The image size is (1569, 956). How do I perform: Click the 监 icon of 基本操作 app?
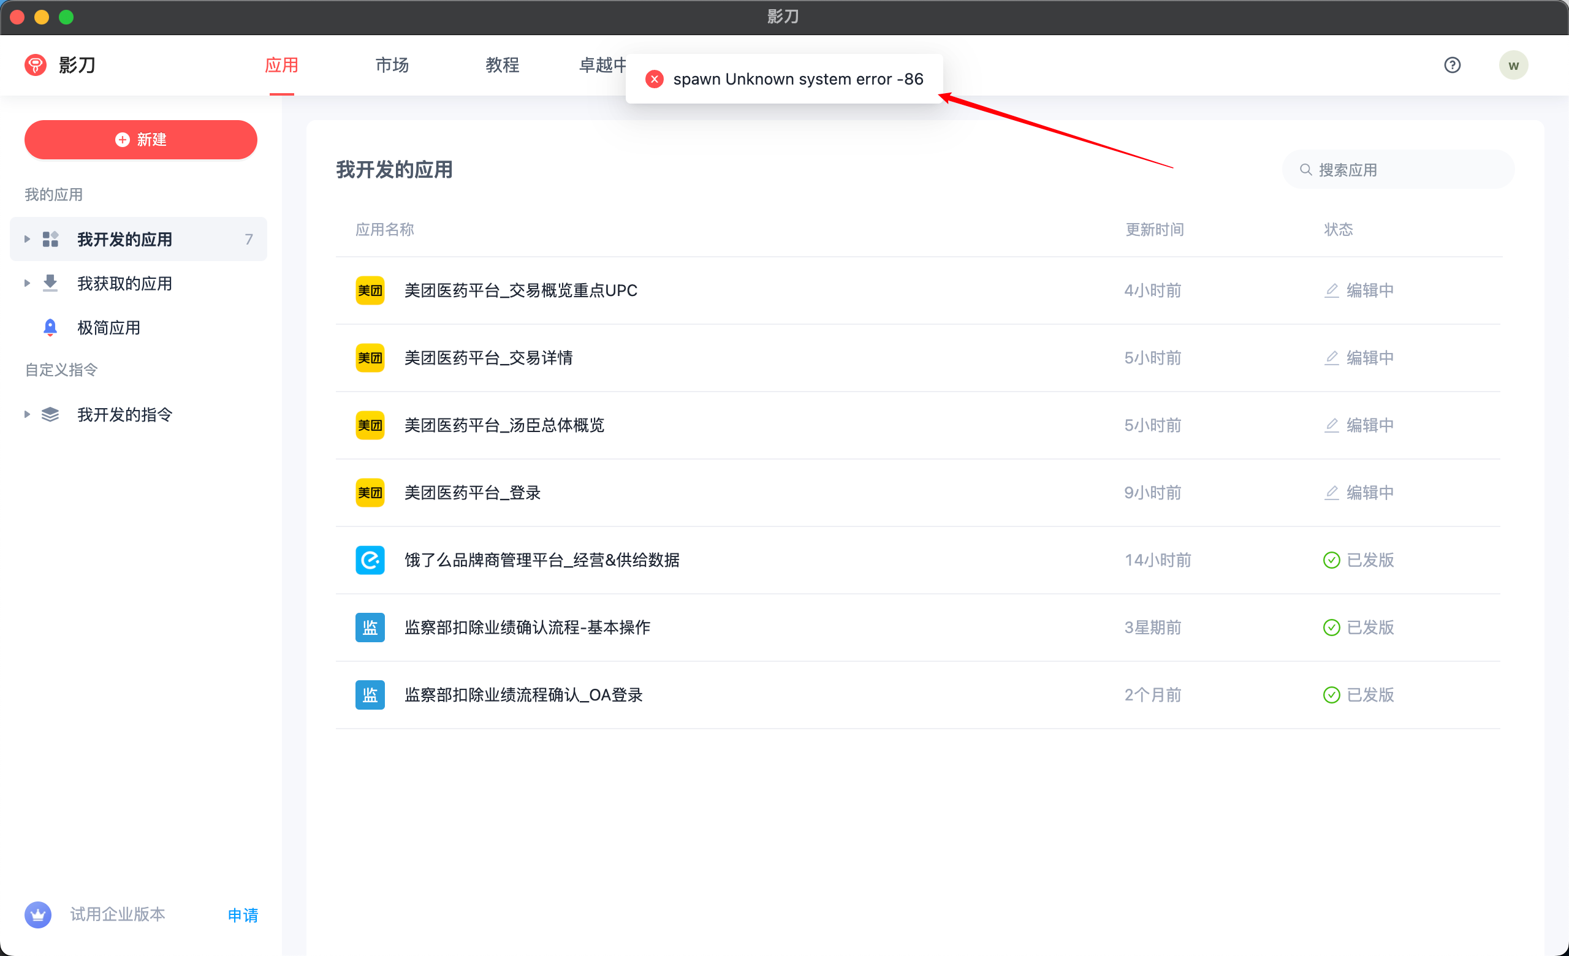(370, 628)
